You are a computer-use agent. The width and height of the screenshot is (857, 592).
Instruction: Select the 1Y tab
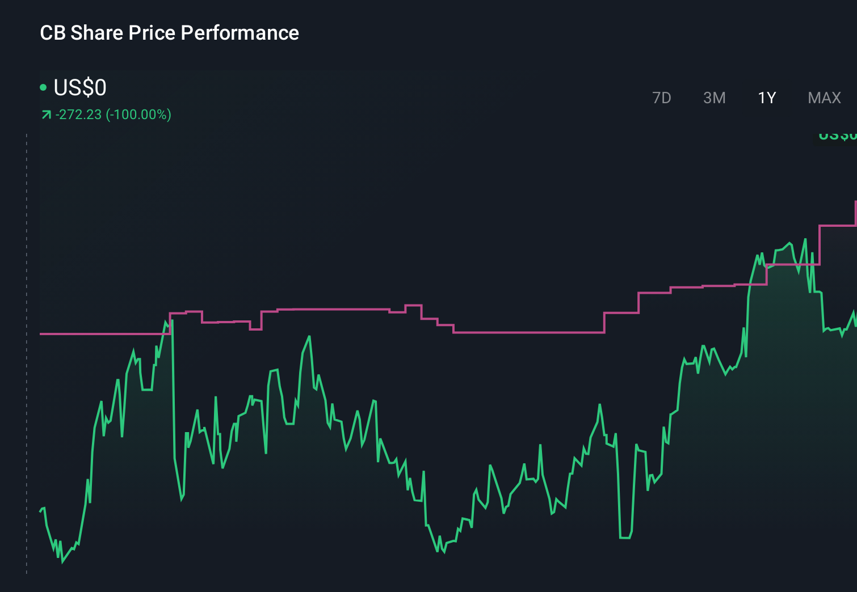(x=767, y=98)
